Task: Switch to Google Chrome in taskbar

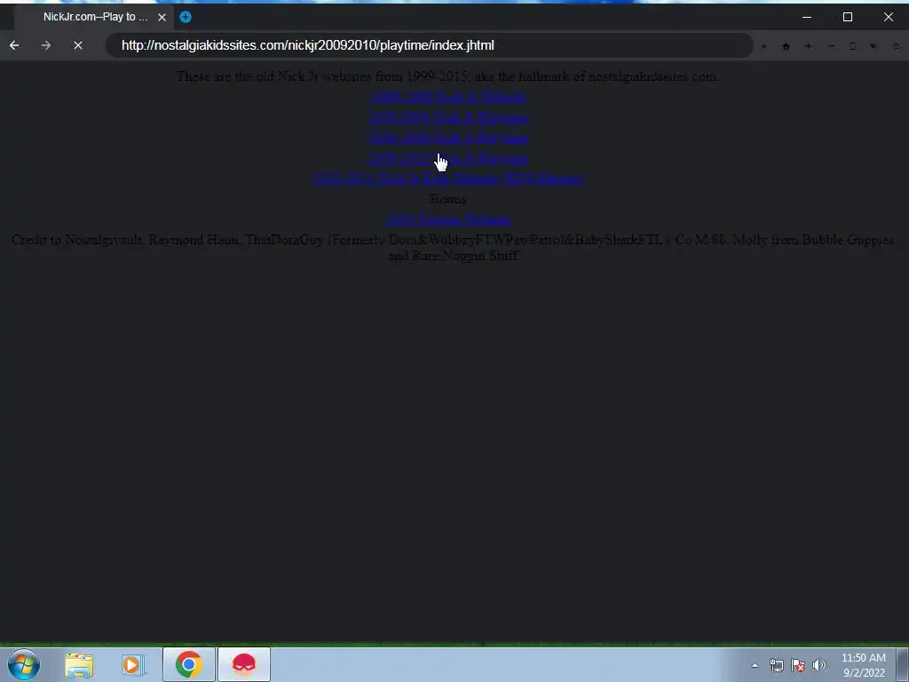Action: tap(188, 664)
